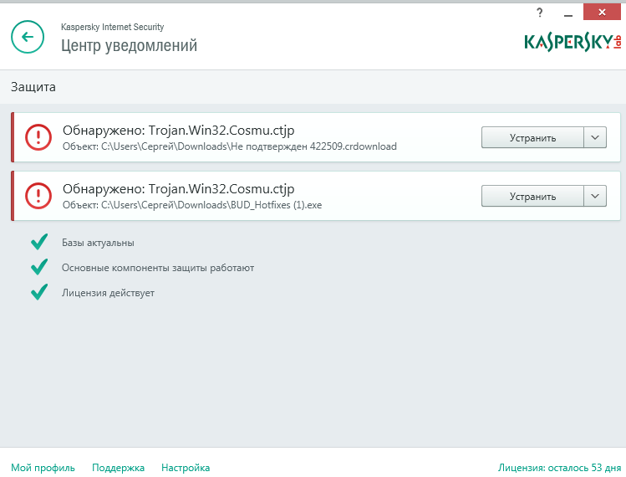This screenshot has width=626, height=477.
Task: Click Лицензия: осталось 53 дня link
Action: pyautogui.click(x=559, y=468)
